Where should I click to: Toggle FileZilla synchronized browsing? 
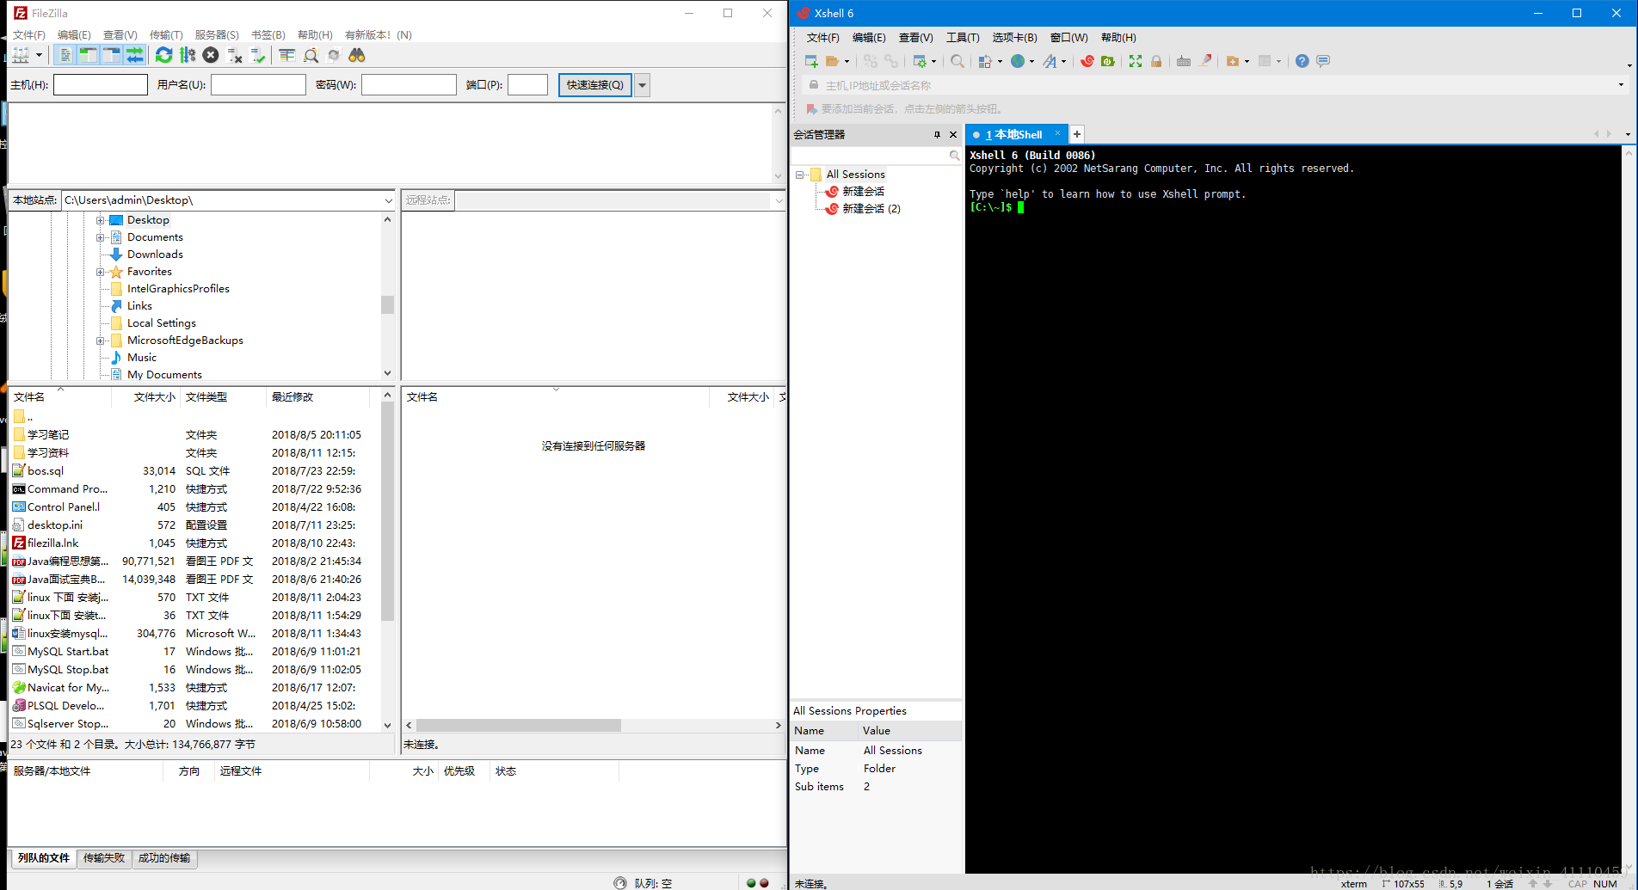(x=334, y=55)
